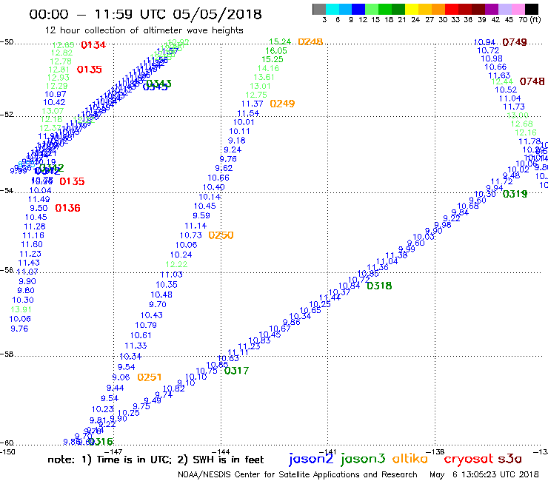The image size is (548, 481).
Task: Click the s3a satellite legend label
Action: click(x=510, y=459)
